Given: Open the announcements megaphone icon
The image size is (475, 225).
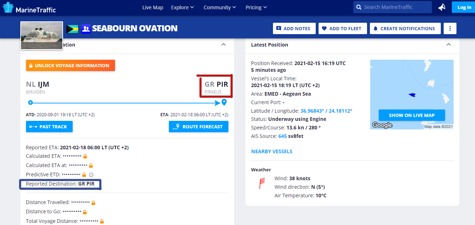Looking at the screenshot, I should coord(442,7).
